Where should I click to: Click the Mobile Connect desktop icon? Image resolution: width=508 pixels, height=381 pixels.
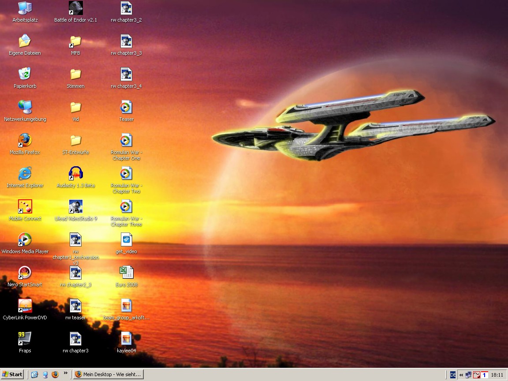(25, 207)
